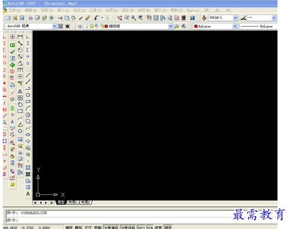
Task: Expand the layer dropdown showing 细实线
Action: tap(171, 26)
